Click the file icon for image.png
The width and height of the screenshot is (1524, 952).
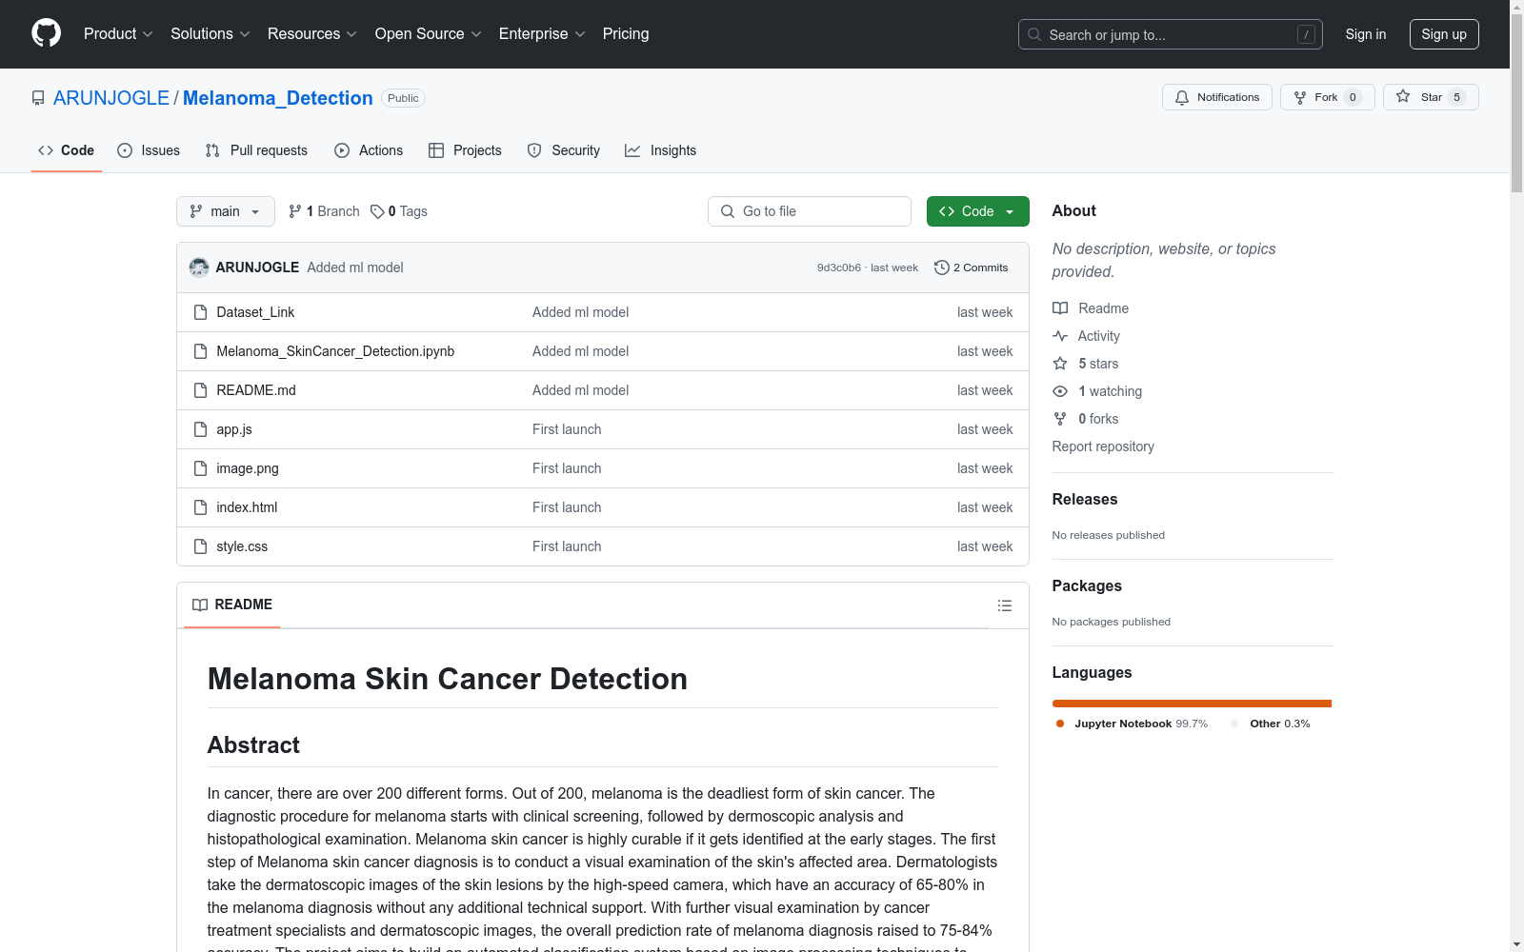(200, 468)
